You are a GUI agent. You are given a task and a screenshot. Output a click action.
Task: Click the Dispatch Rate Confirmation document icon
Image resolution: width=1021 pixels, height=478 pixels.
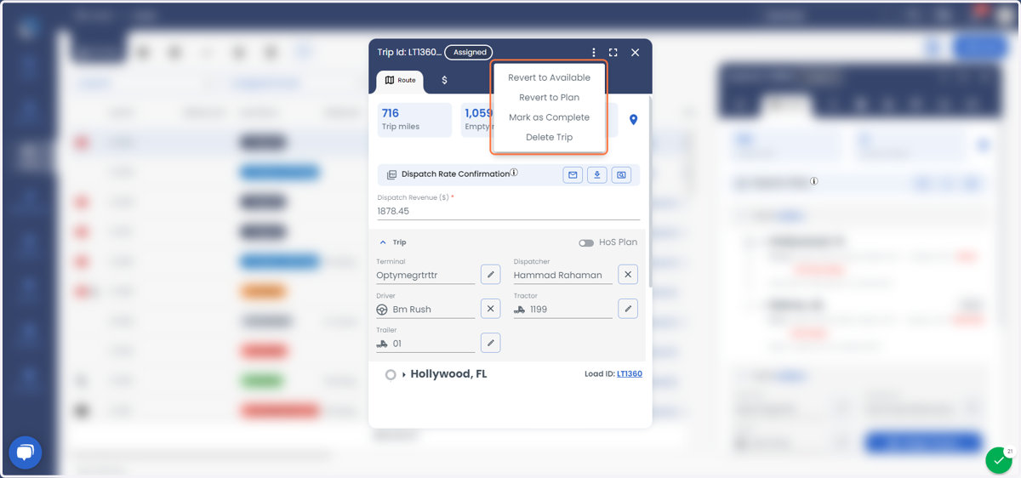click(x=391, y=175)
